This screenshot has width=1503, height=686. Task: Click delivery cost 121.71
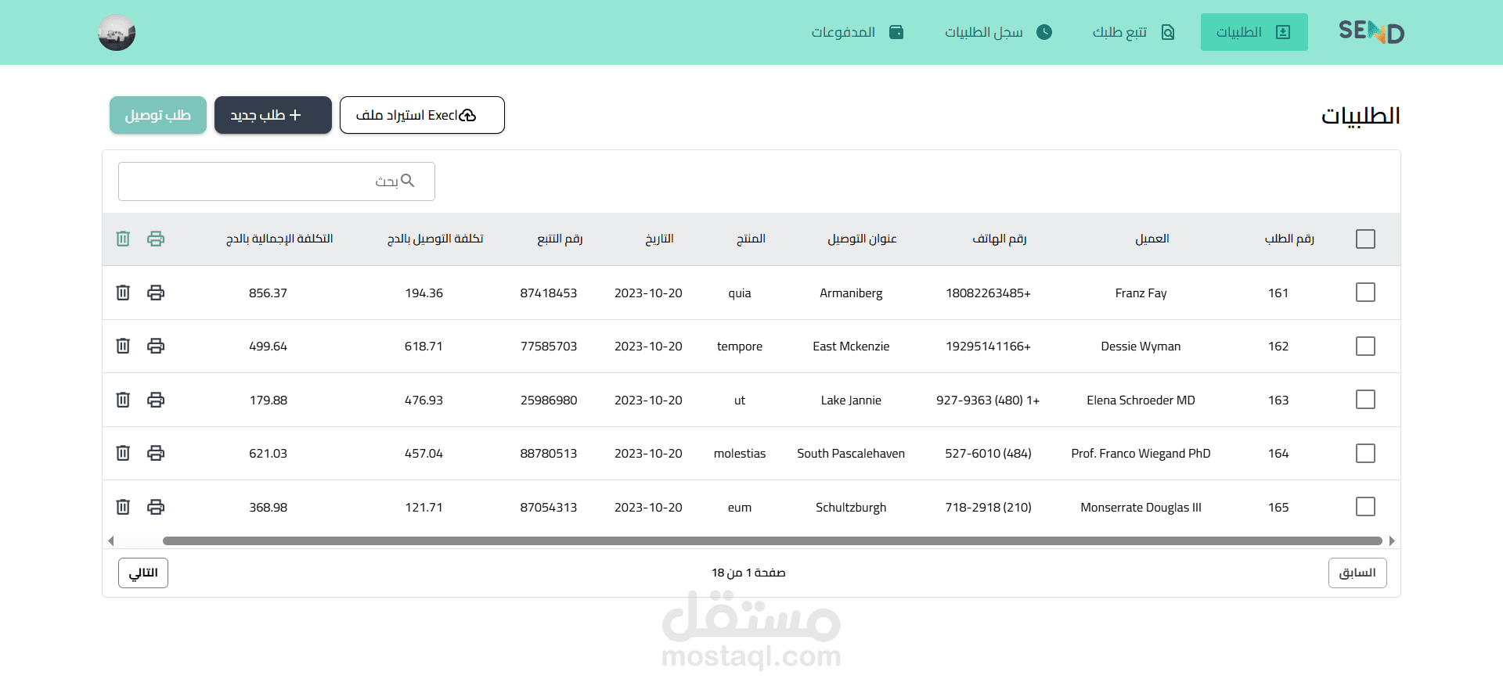tap(424, 508)
